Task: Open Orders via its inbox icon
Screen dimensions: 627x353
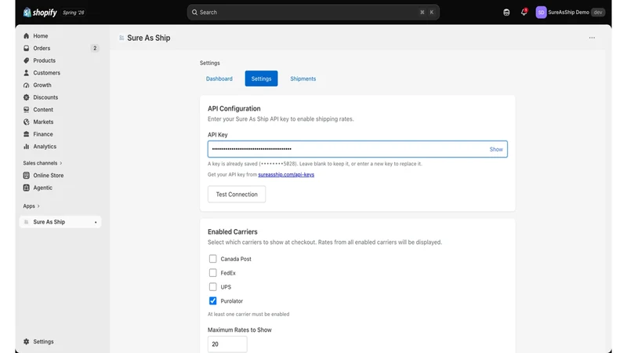Action: tap(27, 49)
